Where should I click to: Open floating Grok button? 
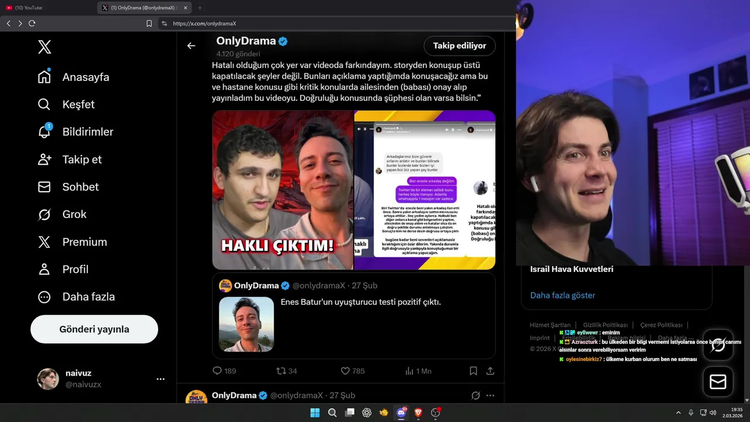coord(718,345)
